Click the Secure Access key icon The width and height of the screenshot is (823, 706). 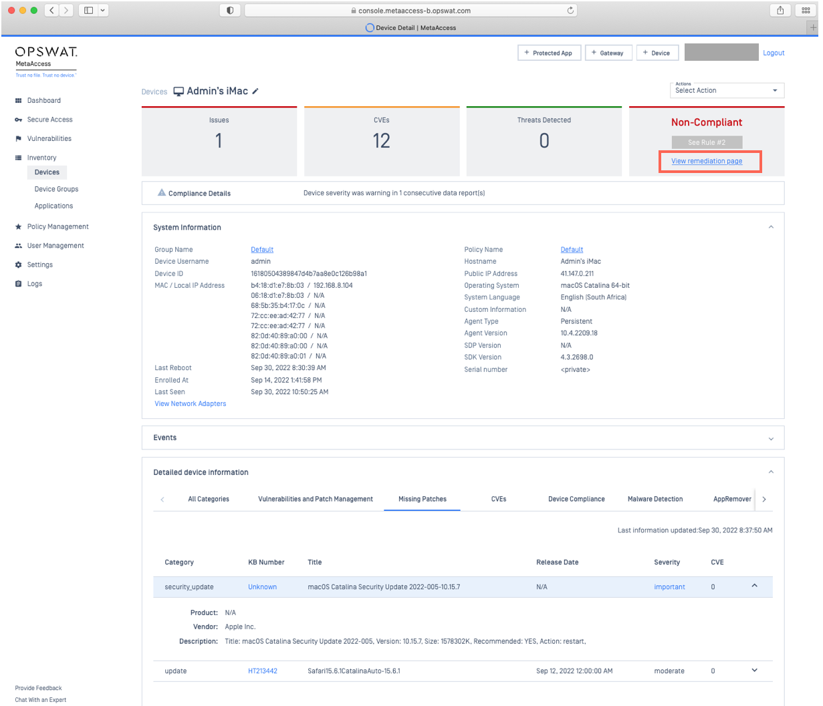(x=18, y=120)
